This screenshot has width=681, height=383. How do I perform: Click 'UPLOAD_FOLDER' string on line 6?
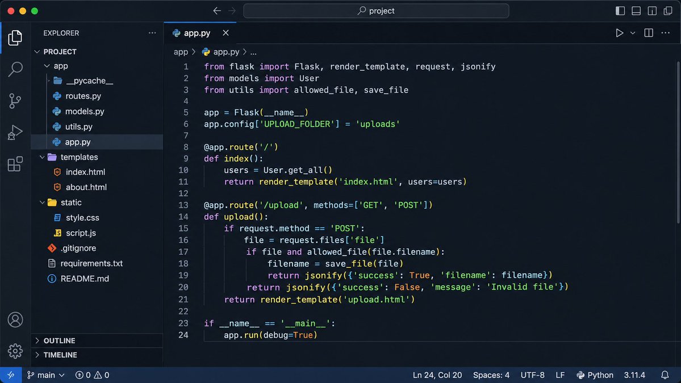pyautogui.click(x=297, y=124)
